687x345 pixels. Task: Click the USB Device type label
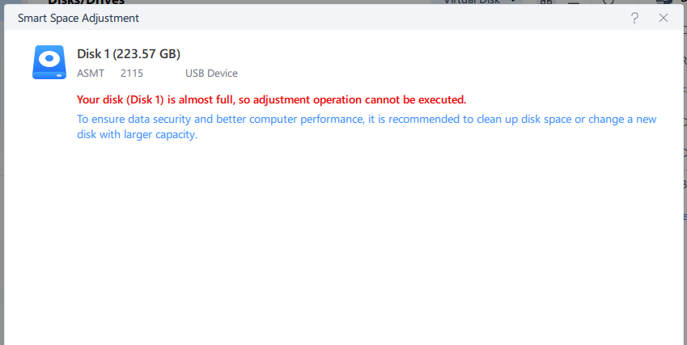[211, 74]
